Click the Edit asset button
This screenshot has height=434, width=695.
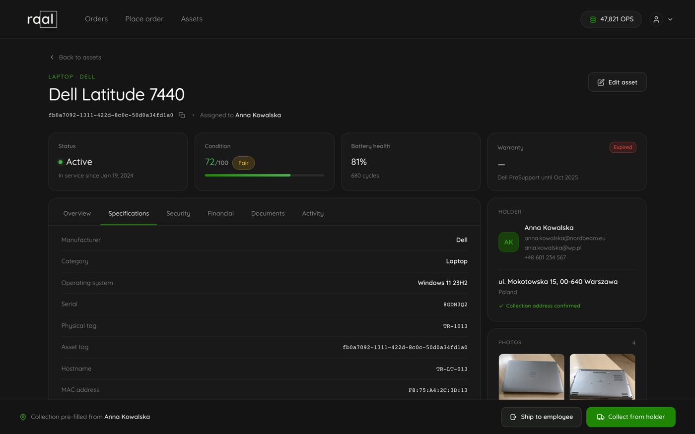(617, 82)
